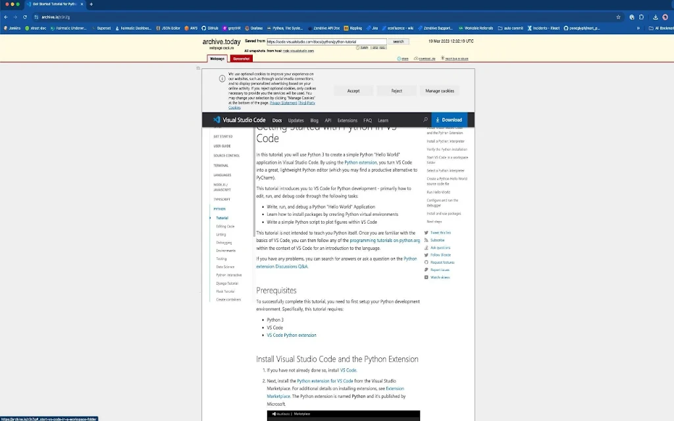Open Docs in VS Code nav
This screenshot has height=421, width=674.
coord(277,120)
